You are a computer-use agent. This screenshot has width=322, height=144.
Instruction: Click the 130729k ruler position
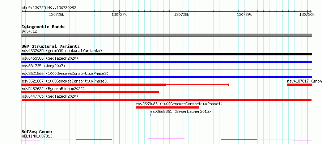tap(245, 15)
